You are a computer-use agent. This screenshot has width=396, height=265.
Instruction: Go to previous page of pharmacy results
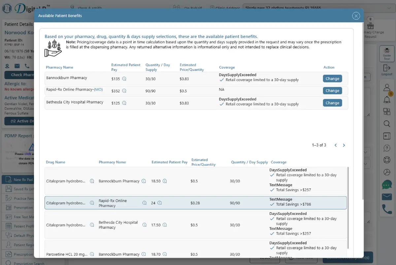click(336, 145)
